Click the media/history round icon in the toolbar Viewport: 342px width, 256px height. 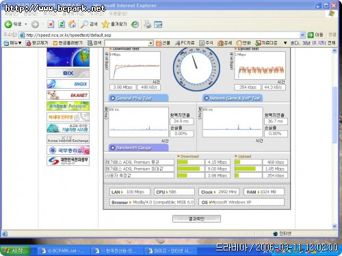click(135, 25)
